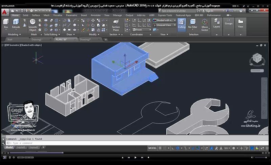Toggle Object Snap in status bar
271x165 pixels.
(x=198, y=148)
